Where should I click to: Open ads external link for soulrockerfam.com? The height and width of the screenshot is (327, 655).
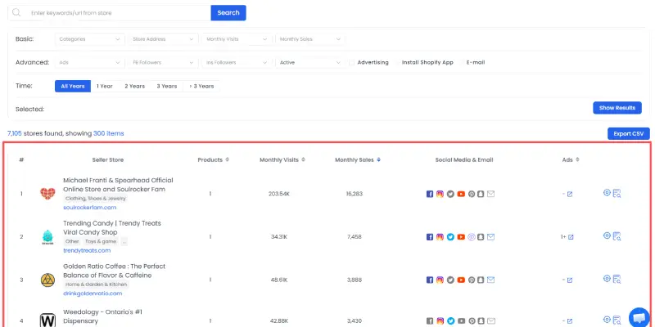point(569,195)
